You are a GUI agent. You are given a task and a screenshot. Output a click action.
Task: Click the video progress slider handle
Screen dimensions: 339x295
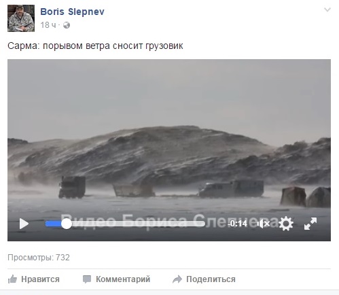coord(67,224)
